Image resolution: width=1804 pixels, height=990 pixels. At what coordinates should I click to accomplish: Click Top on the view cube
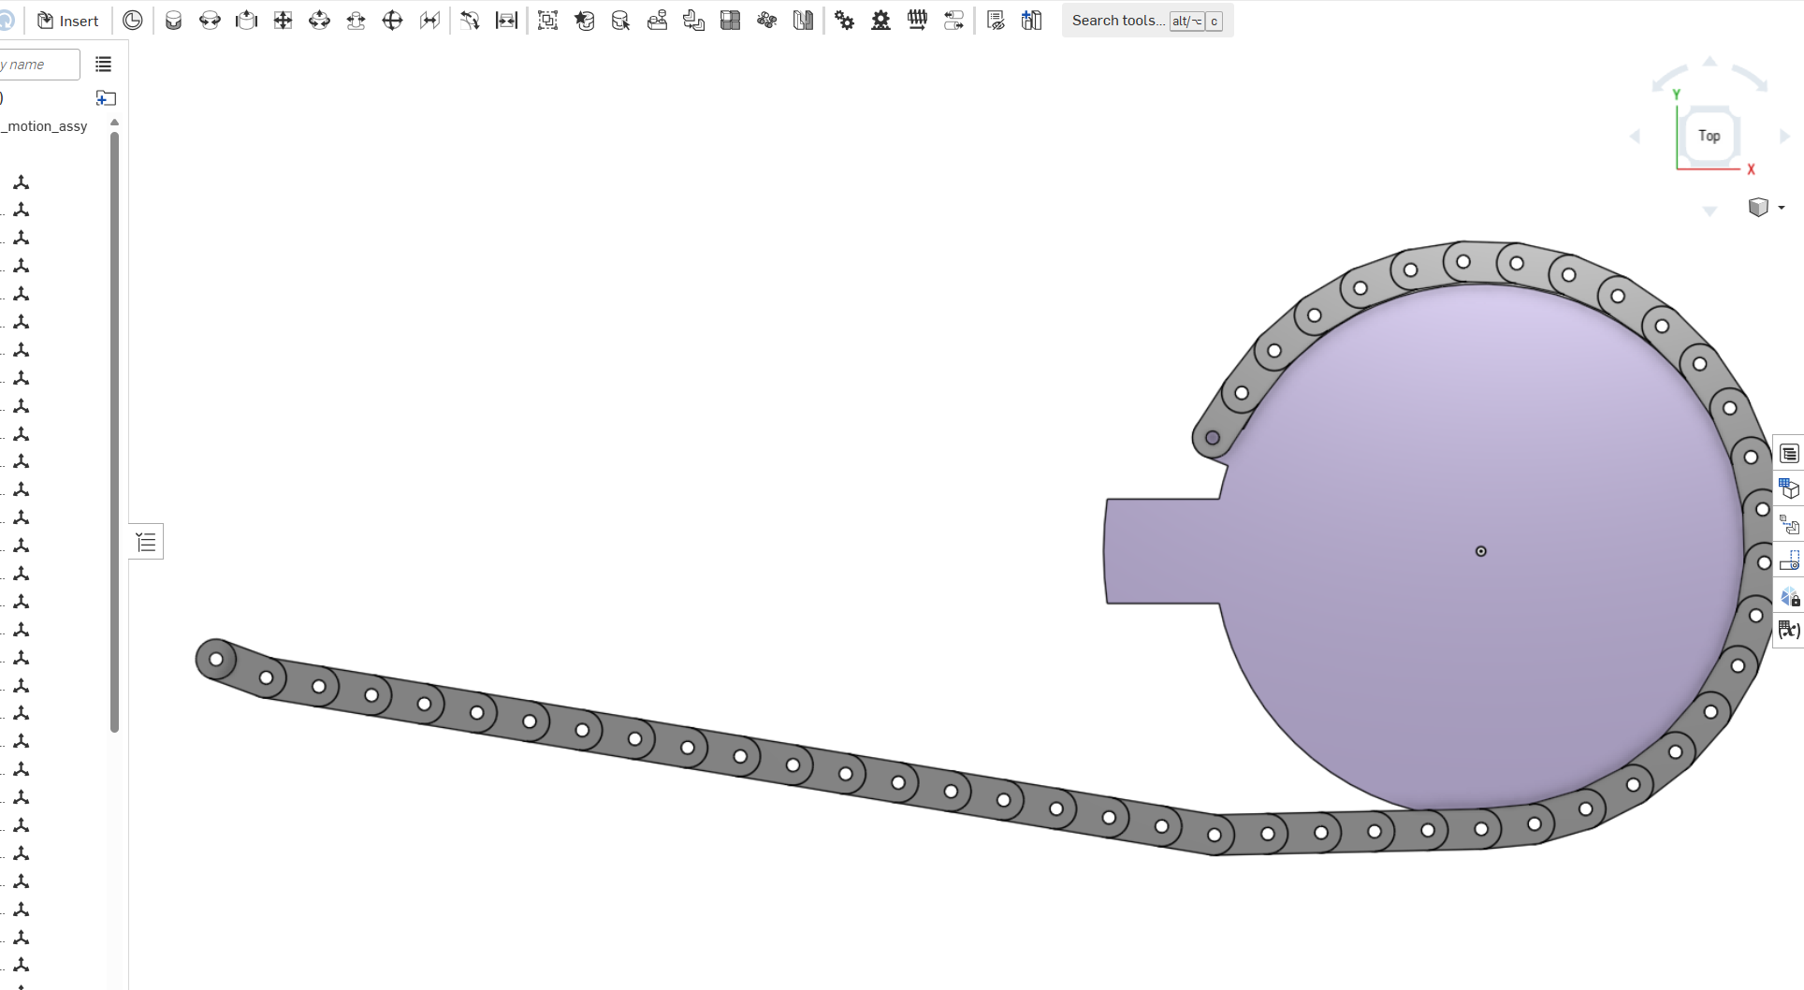click(1709, 136)
